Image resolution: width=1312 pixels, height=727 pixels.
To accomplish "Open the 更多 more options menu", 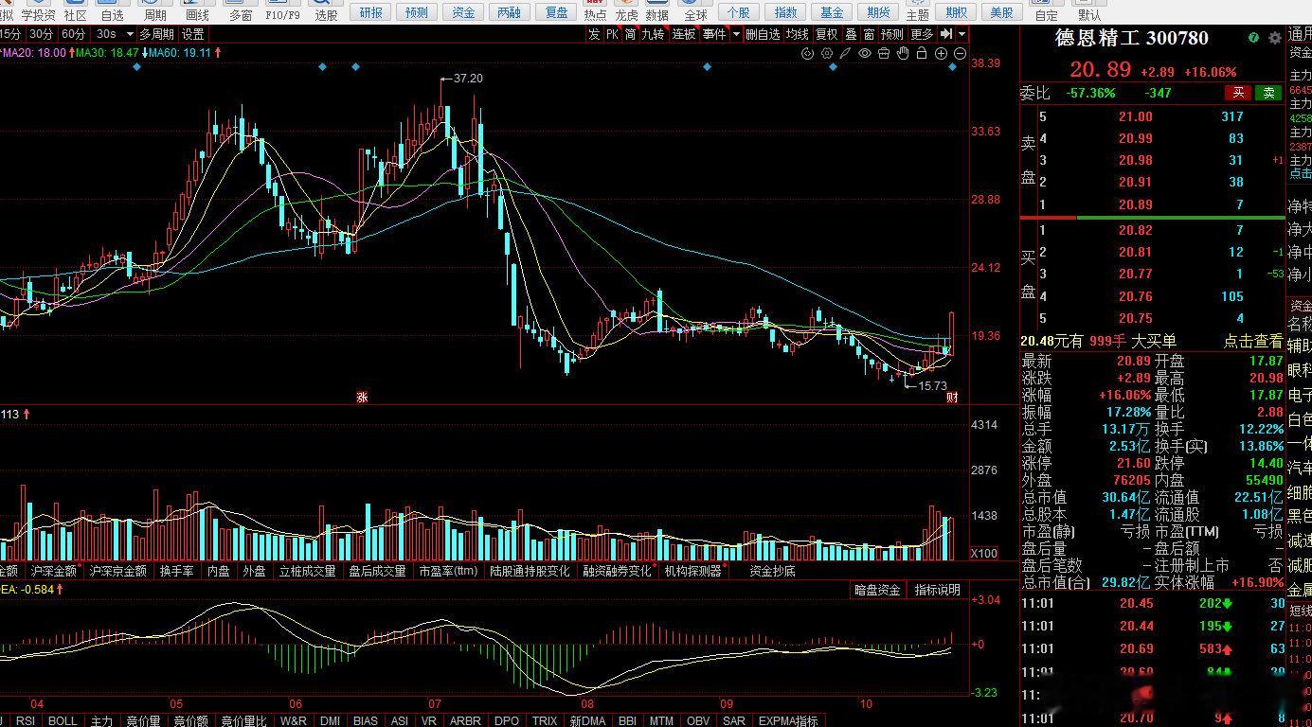I will click(922, 34).
